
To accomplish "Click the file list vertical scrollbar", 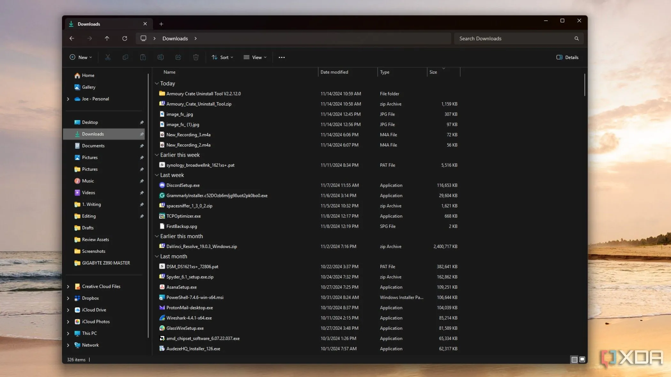I will (585, 85).
